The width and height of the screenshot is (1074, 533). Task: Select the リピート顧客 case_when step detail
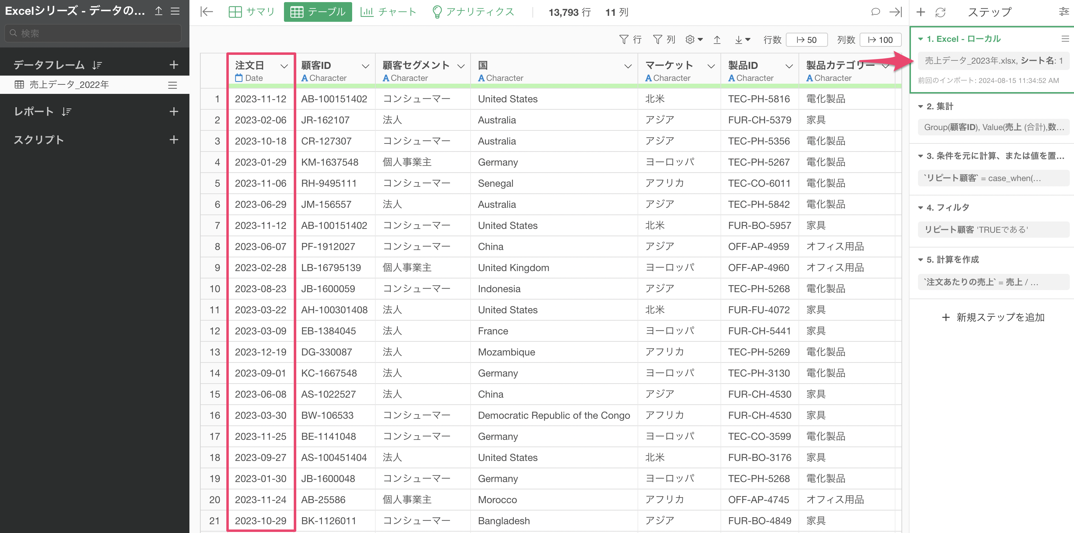[x=993, y=178]
